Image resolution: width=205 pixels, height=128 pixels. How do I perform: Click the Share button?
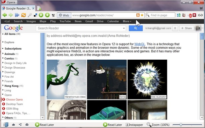[187, 28]
